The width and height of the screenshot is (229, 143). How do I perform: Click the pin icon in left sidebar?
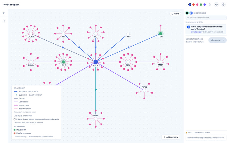tap(4, 13)
